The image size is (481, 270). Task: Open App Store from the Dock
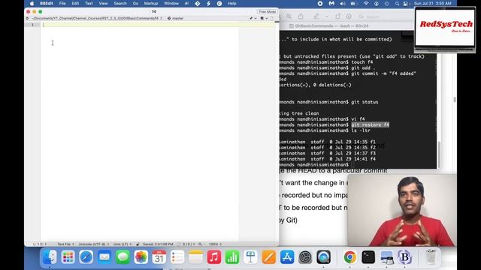pyautogui.click(x=287, y=257)
